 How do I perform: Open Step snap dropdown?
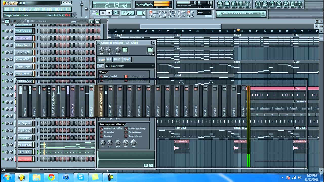pos(204,13)
